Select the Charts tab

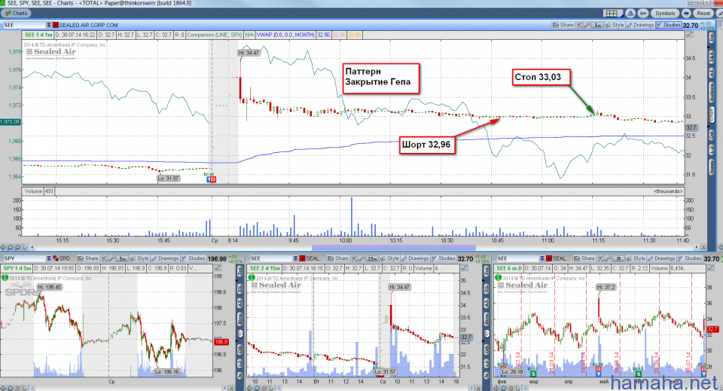[16, 13]
